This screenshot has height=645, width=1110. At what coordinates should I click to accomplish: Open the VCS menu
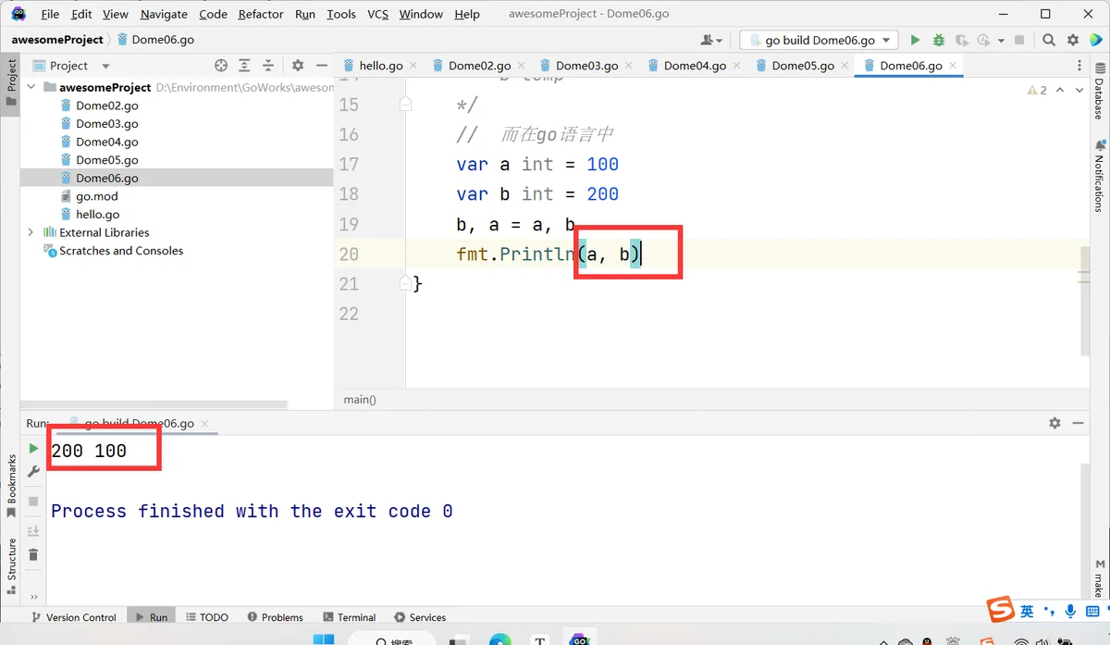tap(377, 14)
